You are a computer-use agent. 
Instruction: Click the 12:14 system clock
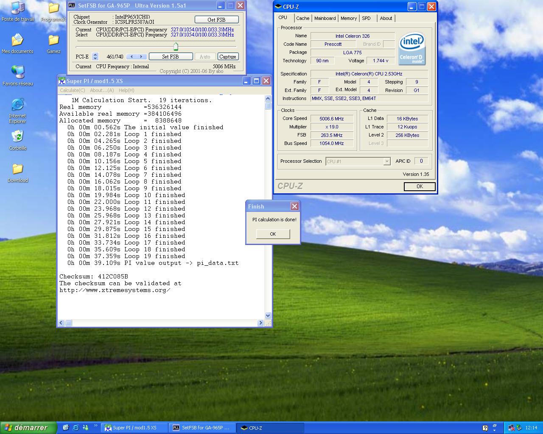[531, 428]
